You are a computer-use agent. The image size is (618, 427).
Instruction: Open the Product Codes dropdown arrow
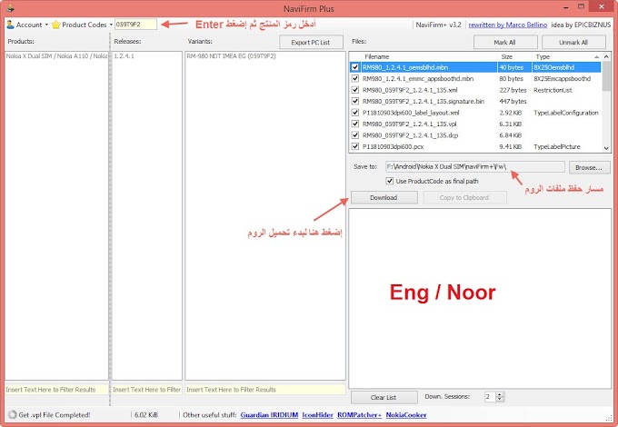click(x=111, y=25)
